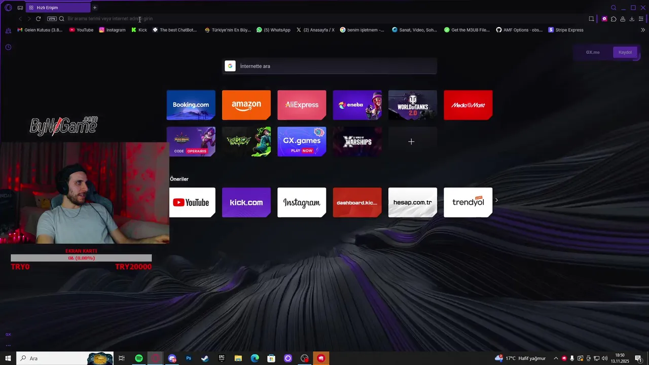Click the address bar search field
649x365 pixels.
click(324, 19)
